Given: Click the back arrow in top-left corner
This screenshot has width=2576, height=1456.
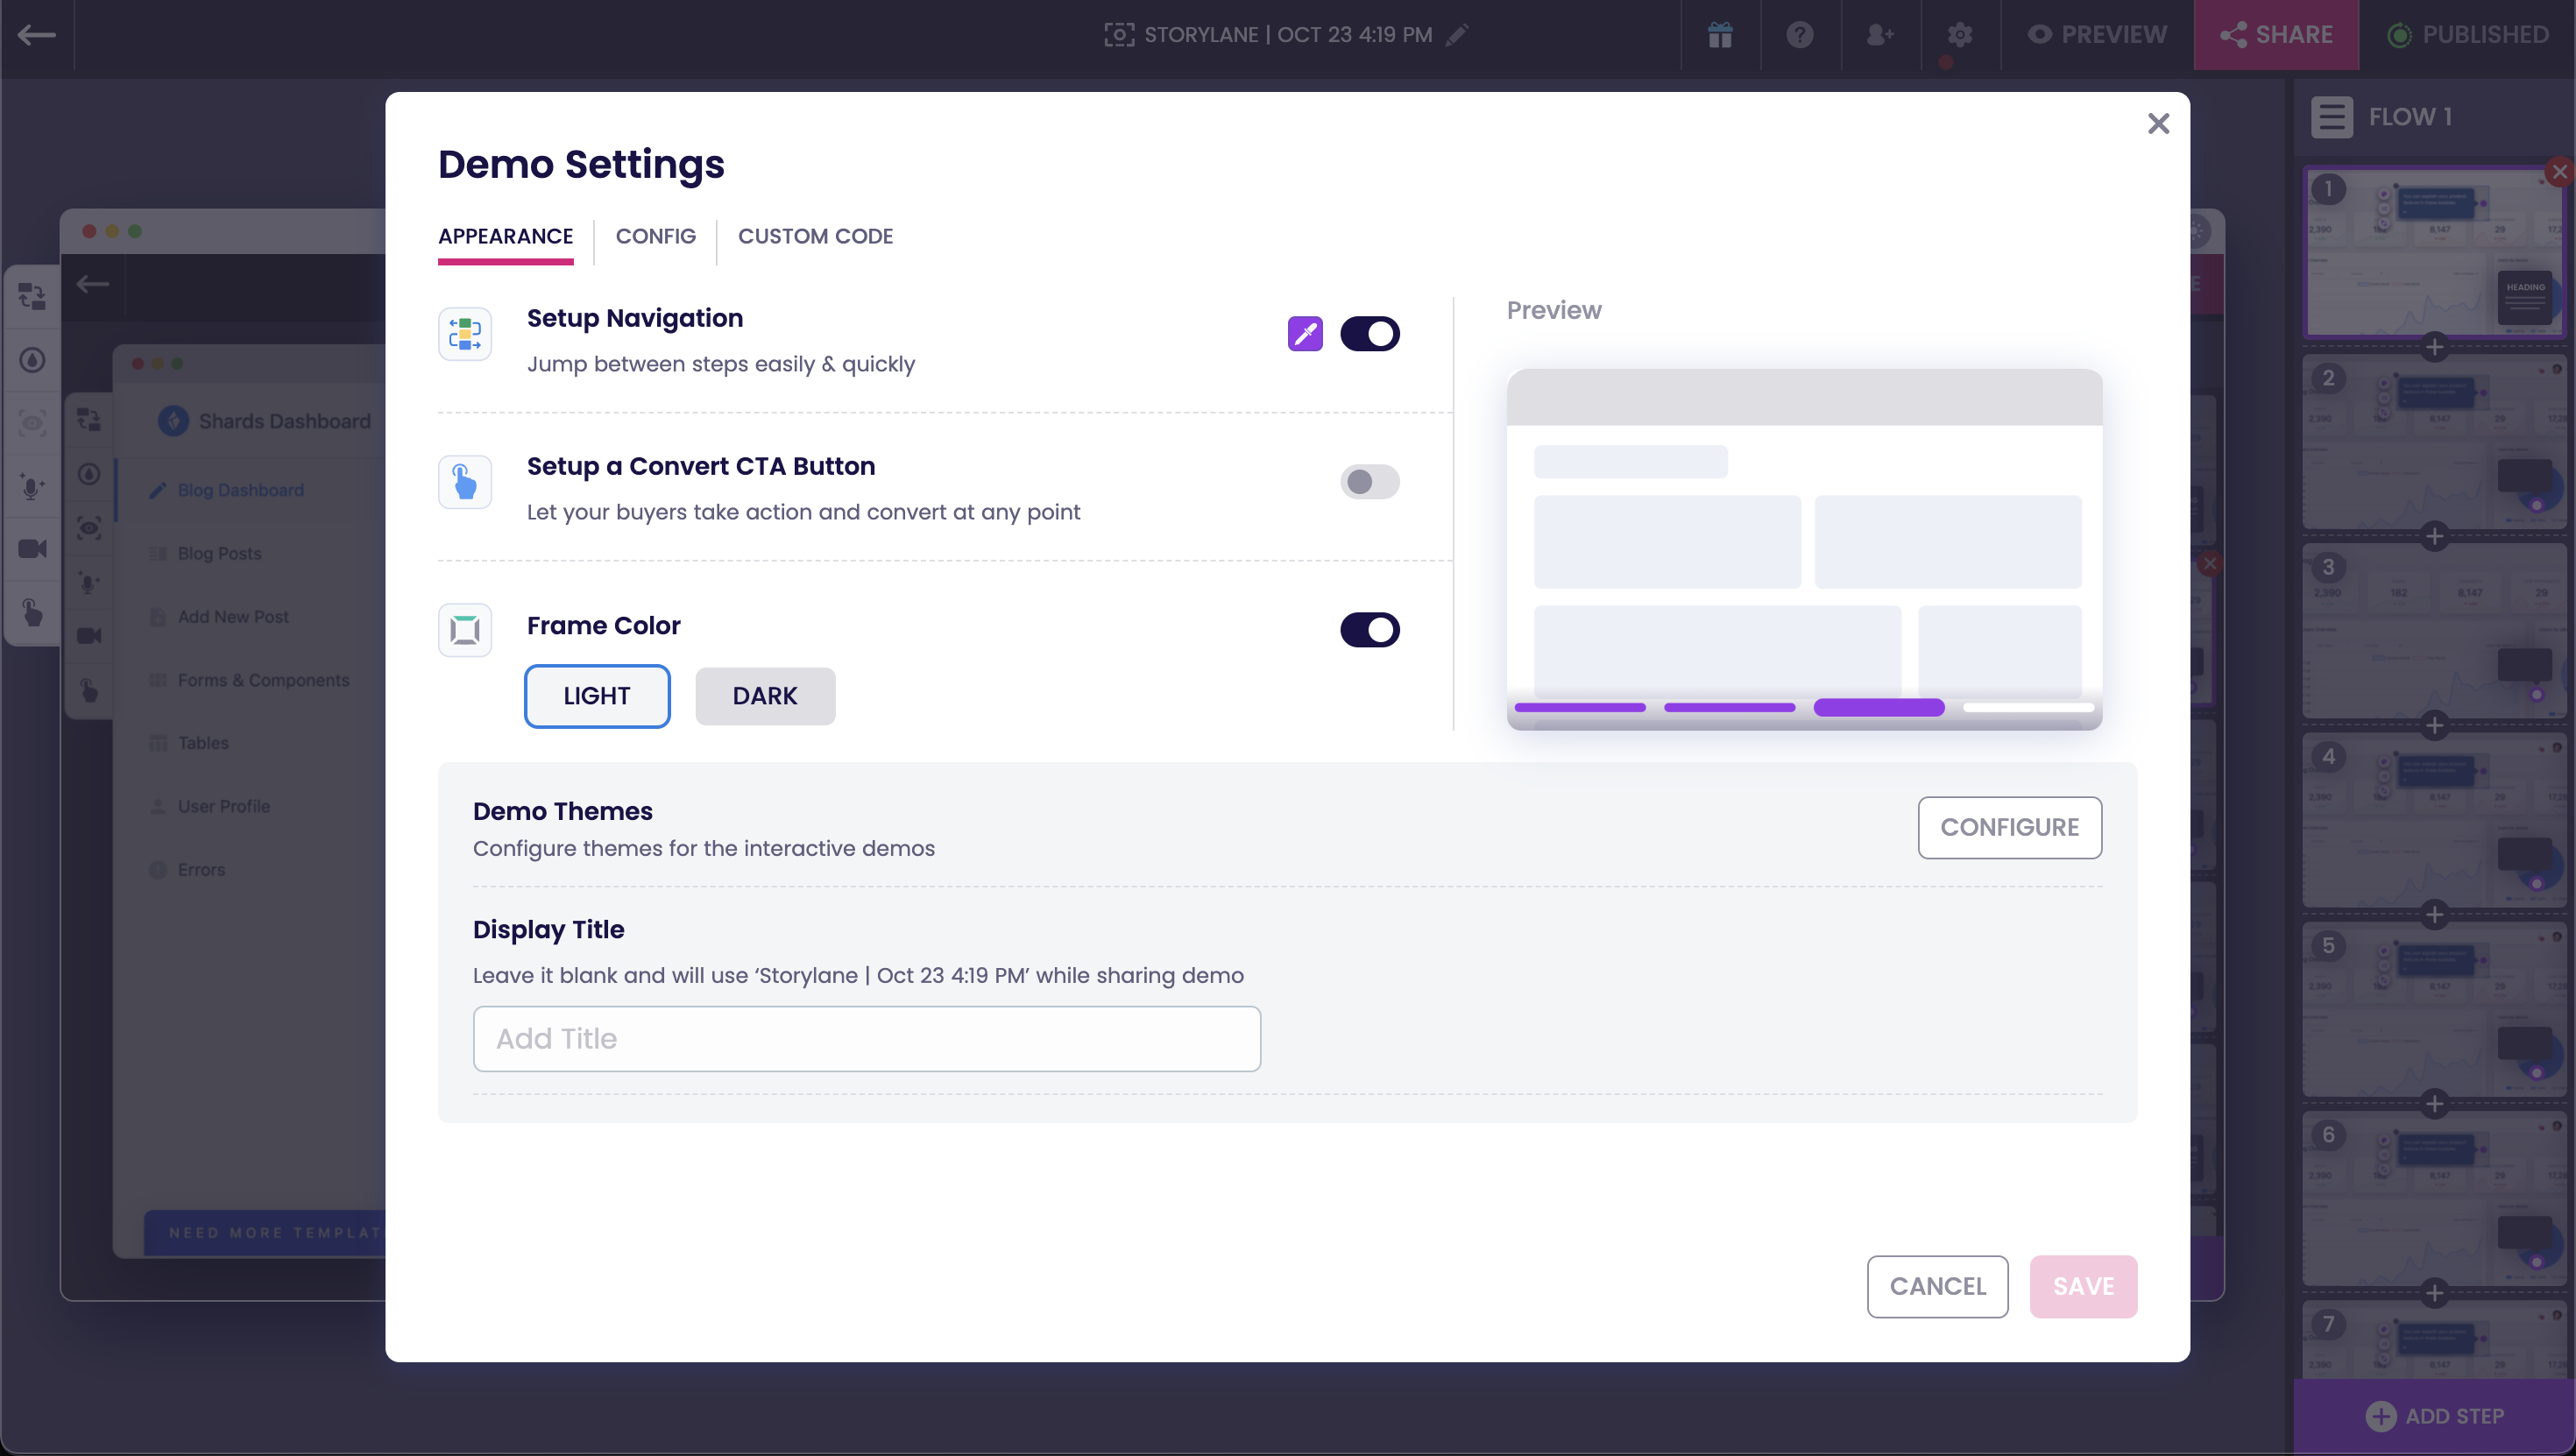Looking at the screenshot, I should 37,35.
